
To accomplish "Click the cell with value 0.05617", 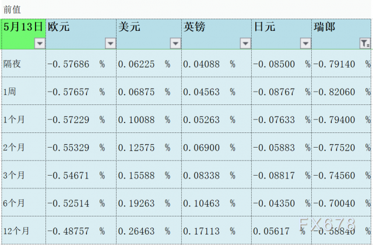I will coord(281,230).
